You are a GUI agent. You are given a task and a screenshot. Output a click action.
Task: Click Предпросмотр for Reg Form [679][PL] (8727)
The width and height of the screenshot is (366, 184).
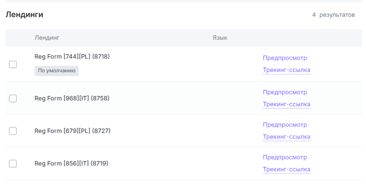tap(285, 125)
